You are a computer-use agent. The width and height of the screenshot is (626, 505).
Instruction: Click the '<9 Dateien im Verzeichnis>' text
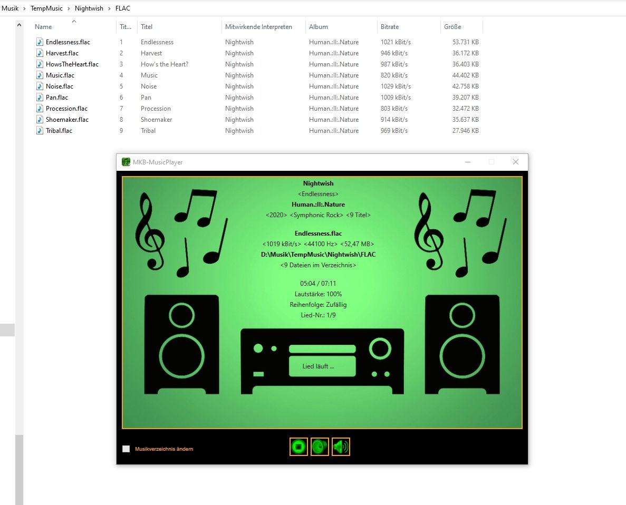pos(318,265)
